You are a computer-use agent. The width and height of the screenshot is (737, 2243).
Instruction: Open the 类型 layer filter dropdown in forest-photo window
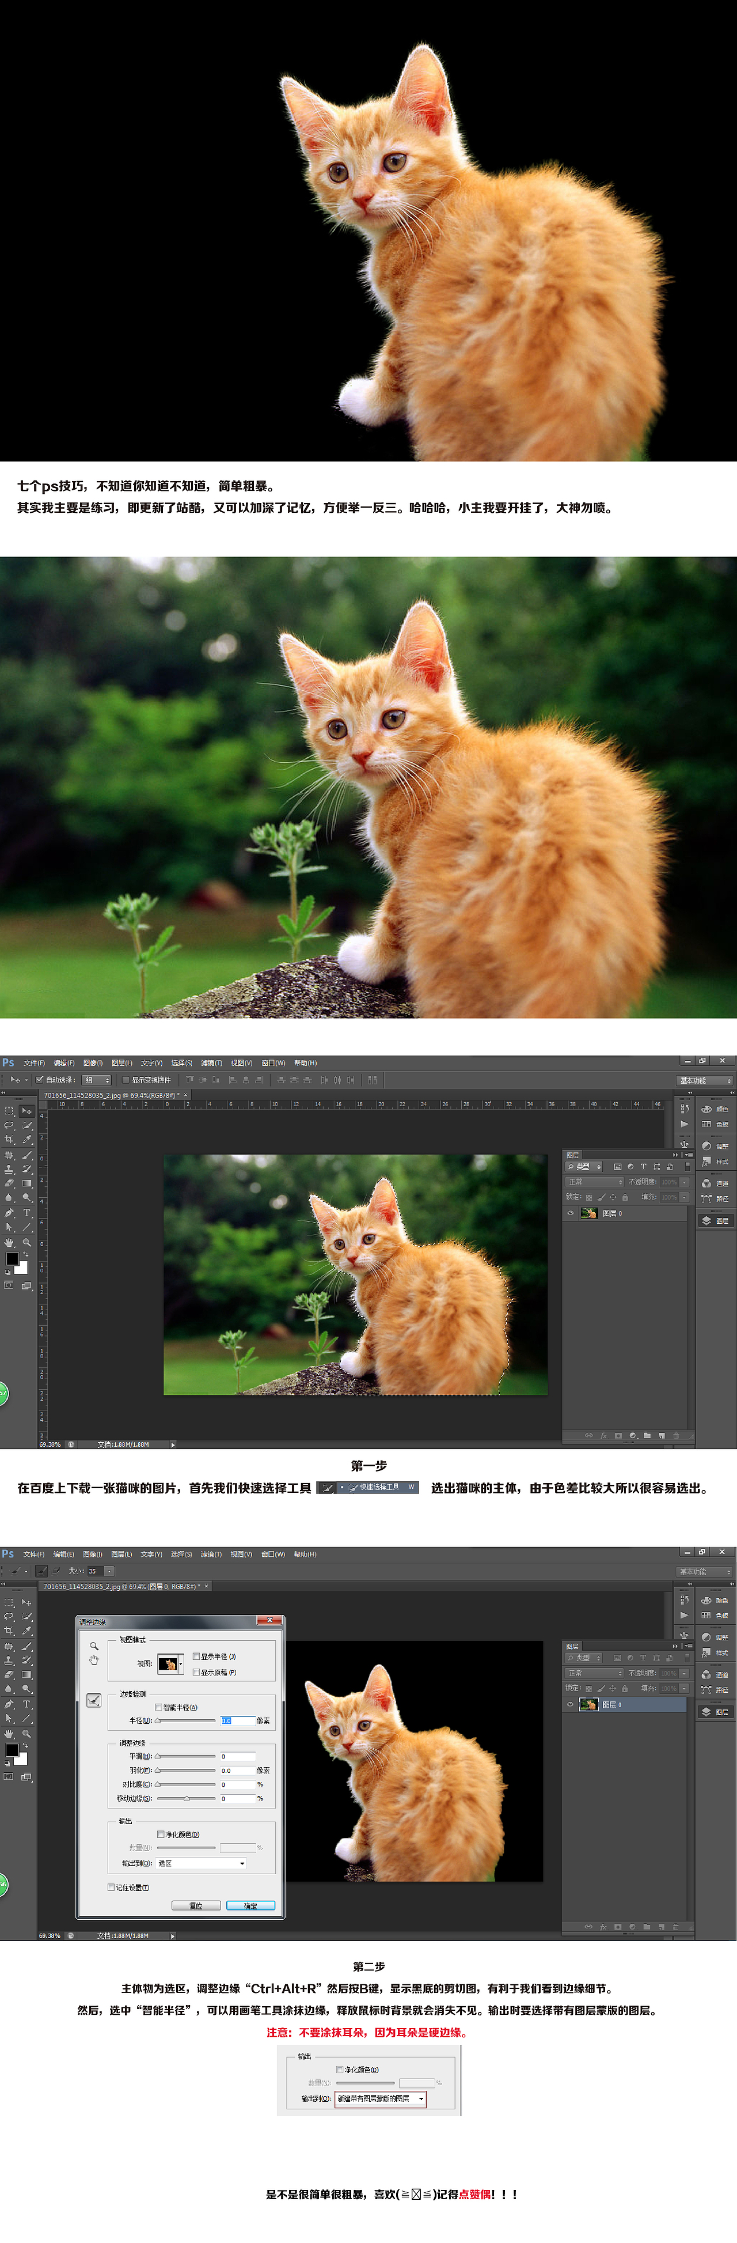[584, 1167]
